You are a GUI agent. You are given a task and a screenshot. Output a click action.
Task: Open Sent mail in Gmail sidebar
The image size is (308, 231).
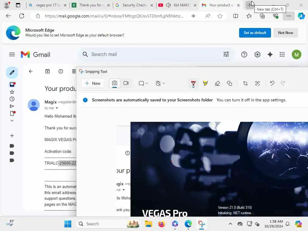(12, 106)
